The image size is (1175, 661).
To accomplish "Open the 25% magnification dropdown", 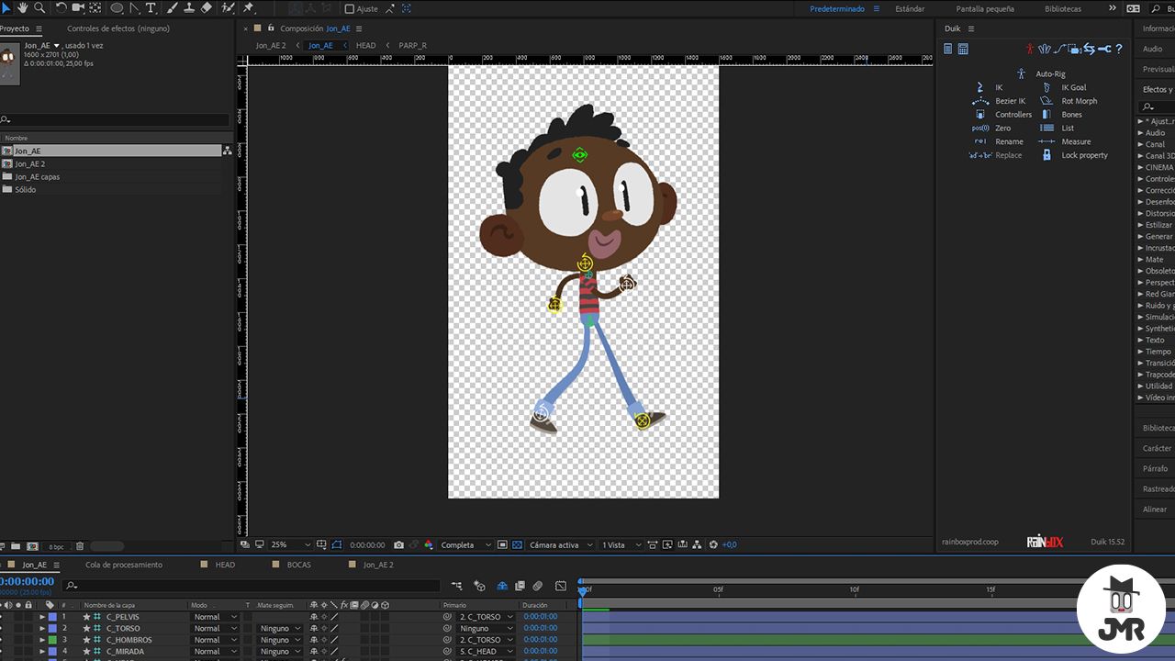I will coord(289,544).
